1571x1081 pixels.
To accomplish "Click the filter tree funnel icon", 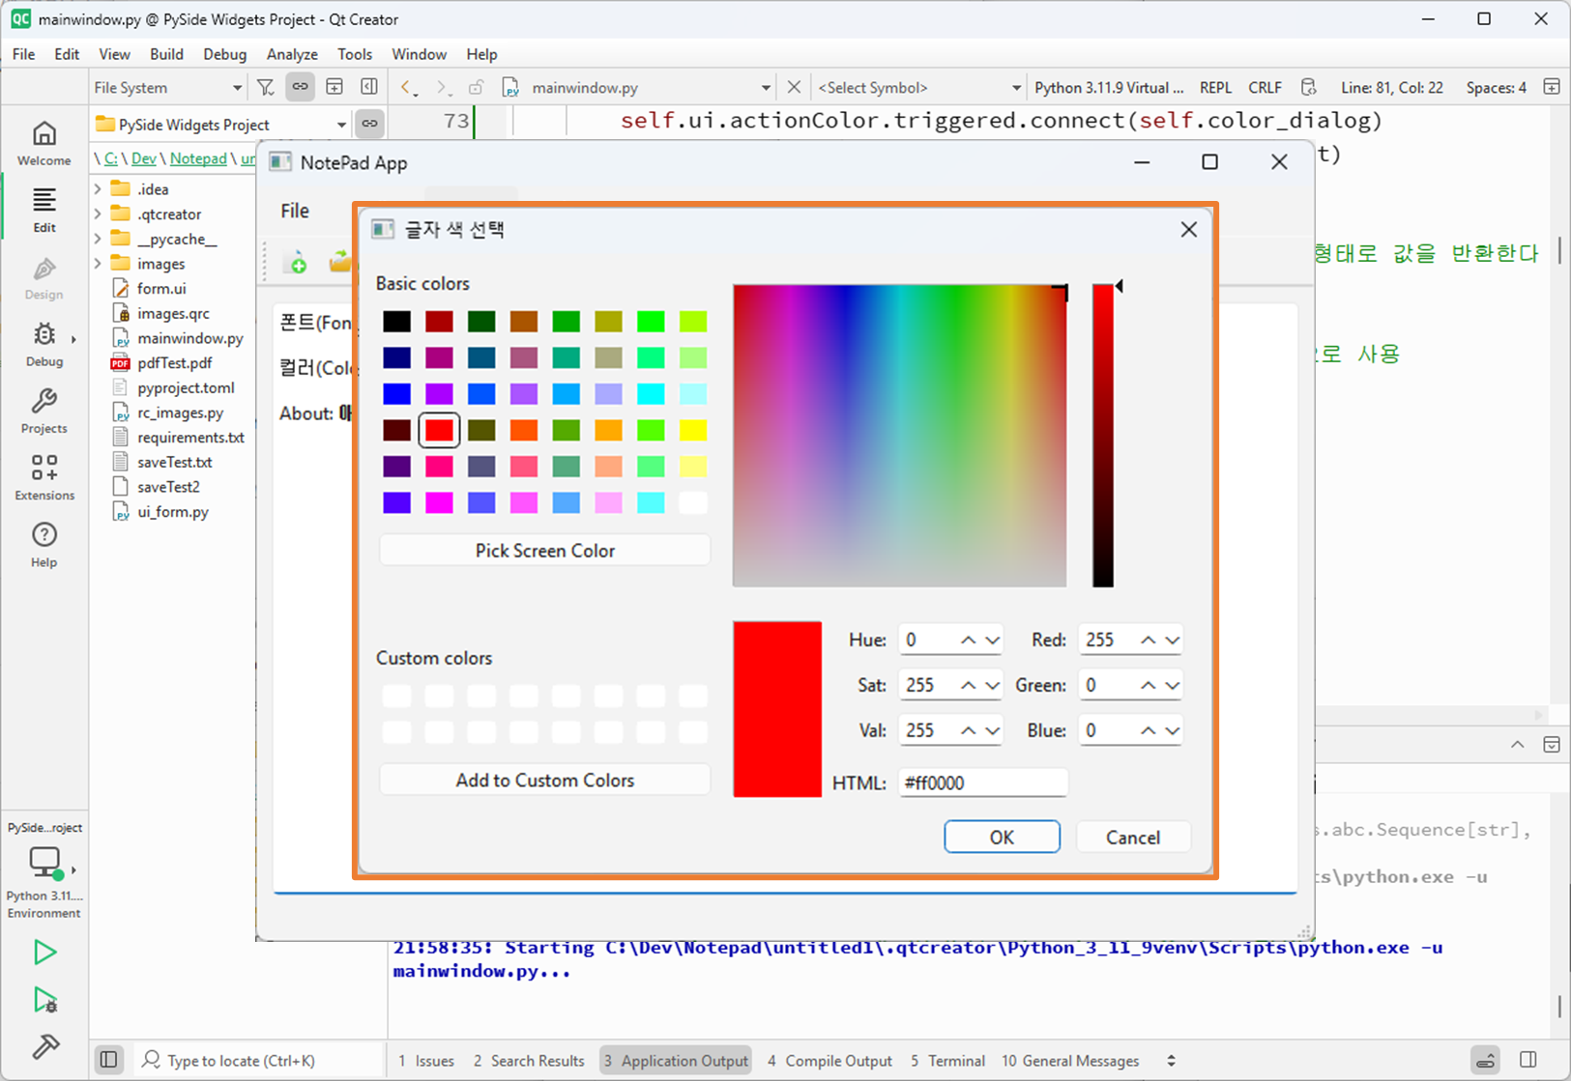I will click(265, 87).
